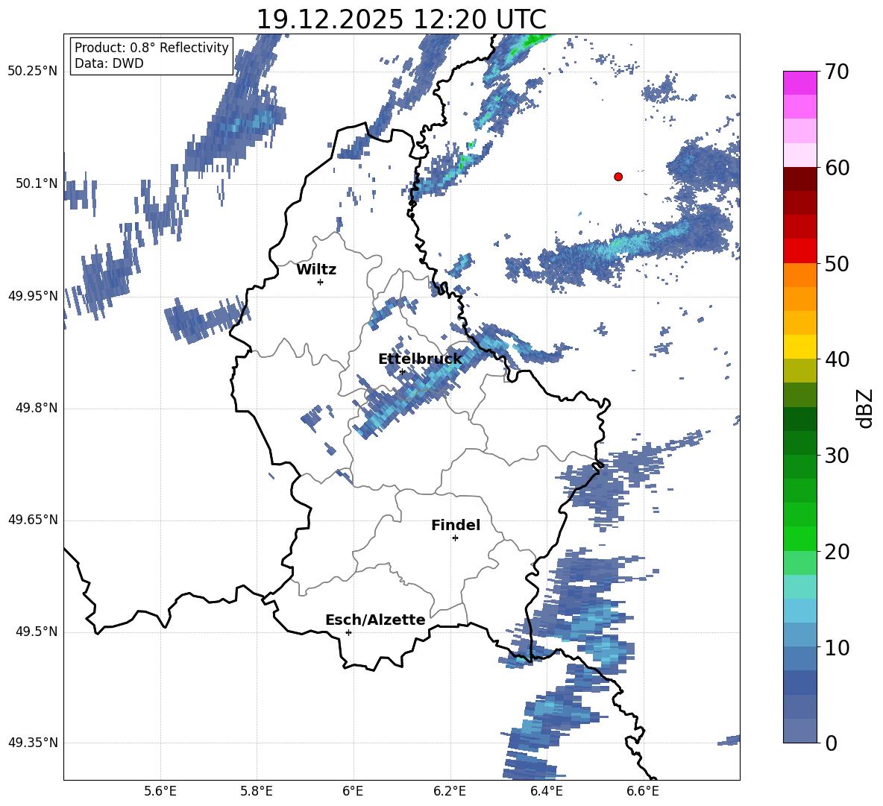Click the 50.1°N latitude label
The image size is (883, 806).
tap(37, 183)
